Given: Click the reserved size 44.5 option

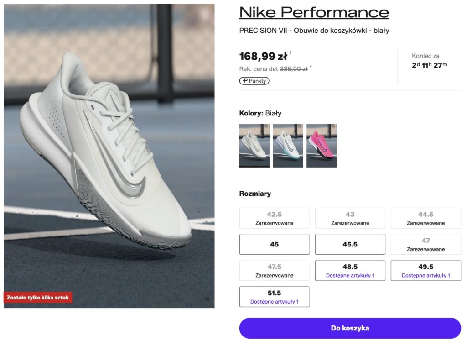Looking at the screenshot, I should (x=425, y=218).
